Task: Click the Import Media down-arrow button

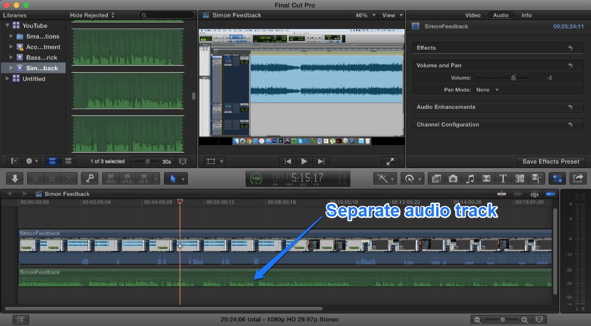Action: coord(15,179)
